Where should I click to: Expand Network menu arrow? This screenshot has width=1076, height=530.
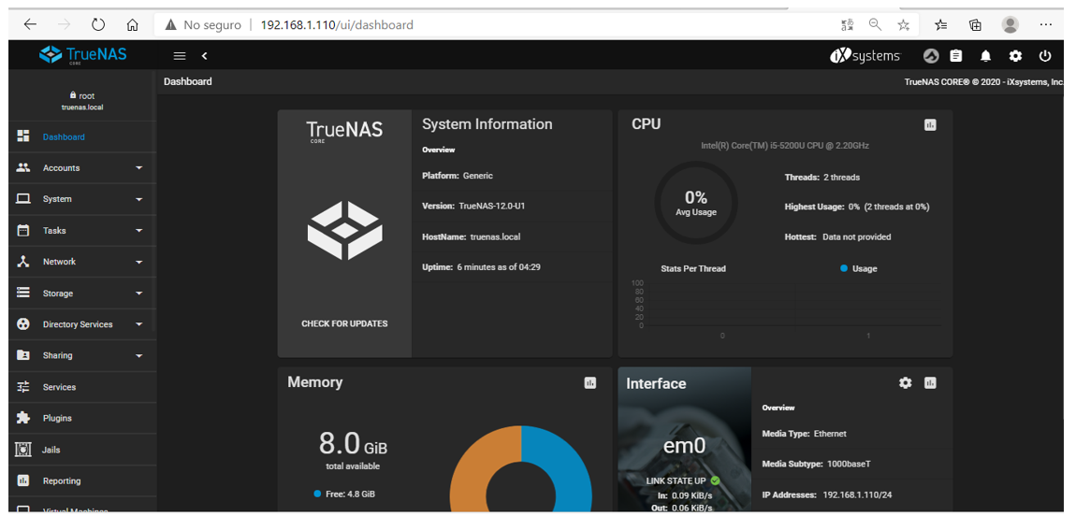[139, 262]
